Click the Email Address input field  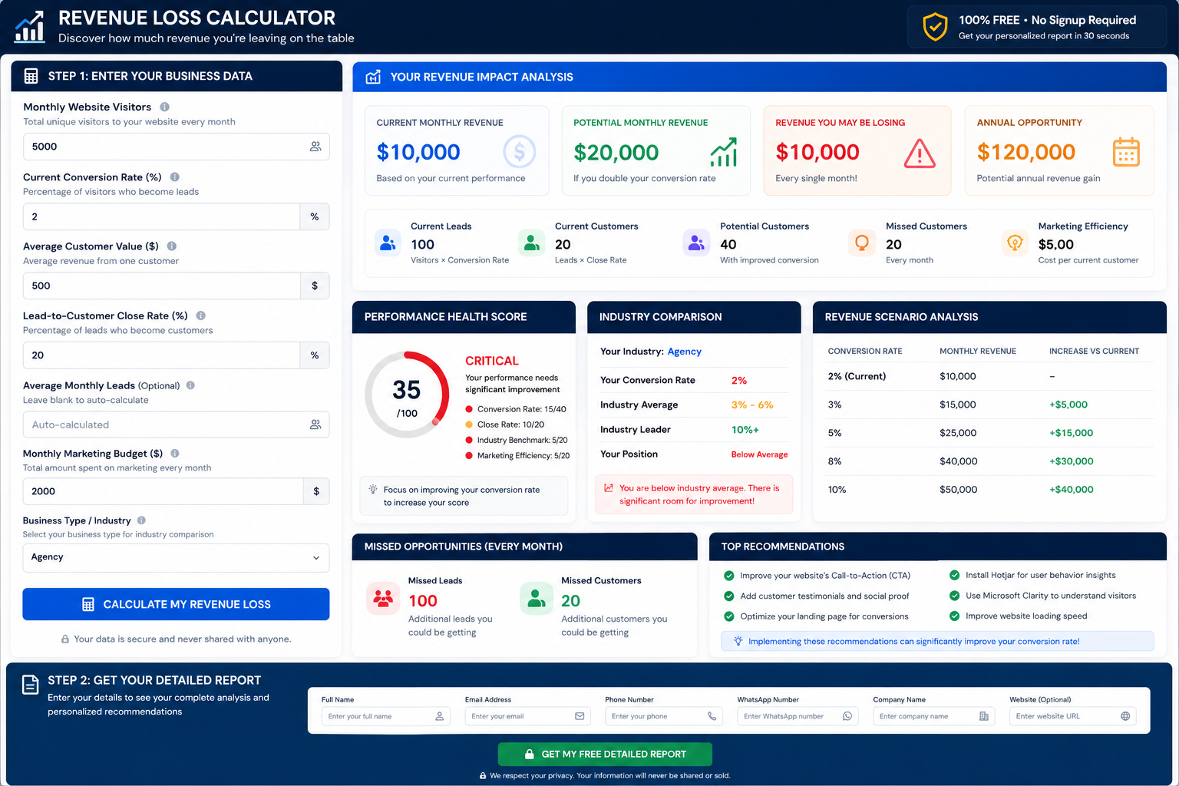pos(528,716)
